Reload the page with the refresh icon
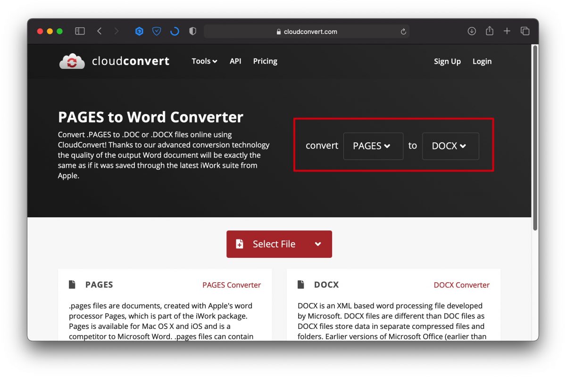The width and height of the screenshot is (566, 377). click(x=403, y=32)
